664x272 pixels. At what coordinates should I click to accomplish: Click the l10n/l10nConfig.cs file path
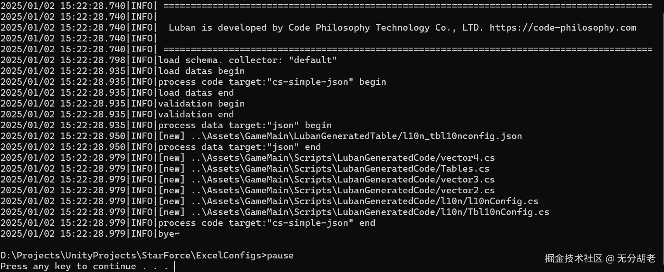tap(364, 201)
